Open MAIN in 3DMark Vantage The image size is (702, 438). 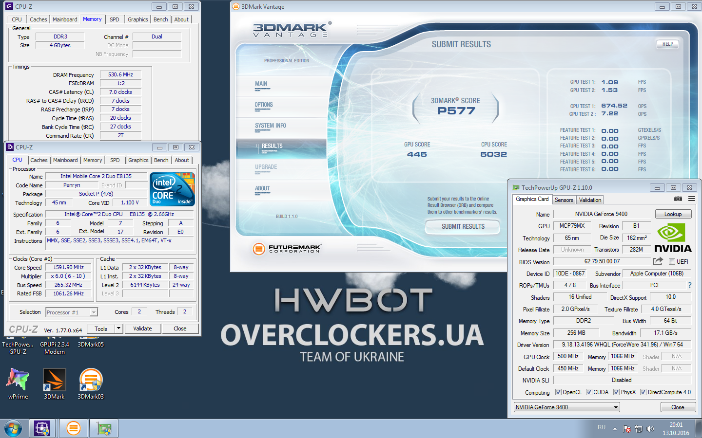pos(261,84)
